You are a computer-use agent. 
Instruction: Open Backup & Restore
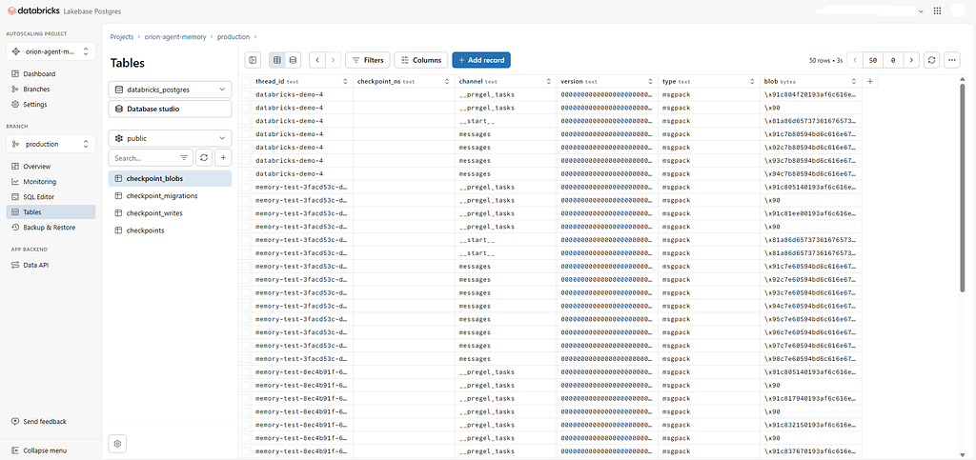click(x=51, y=228)
